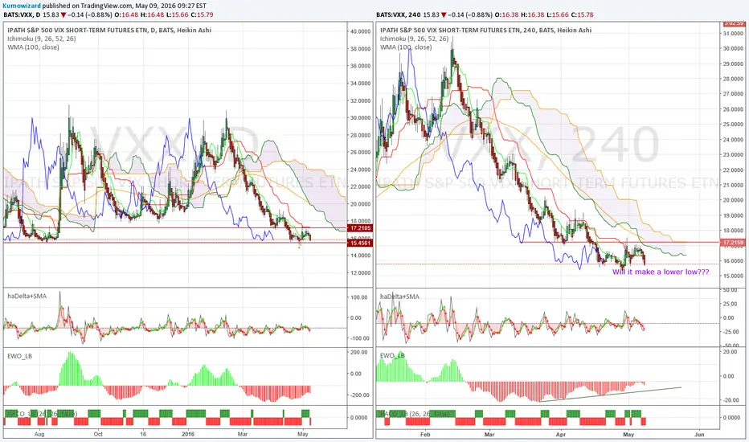Click the 15.4561 price label on daily chart
The height and width of the screenshot is (442, 749).
tap(360, 244)
